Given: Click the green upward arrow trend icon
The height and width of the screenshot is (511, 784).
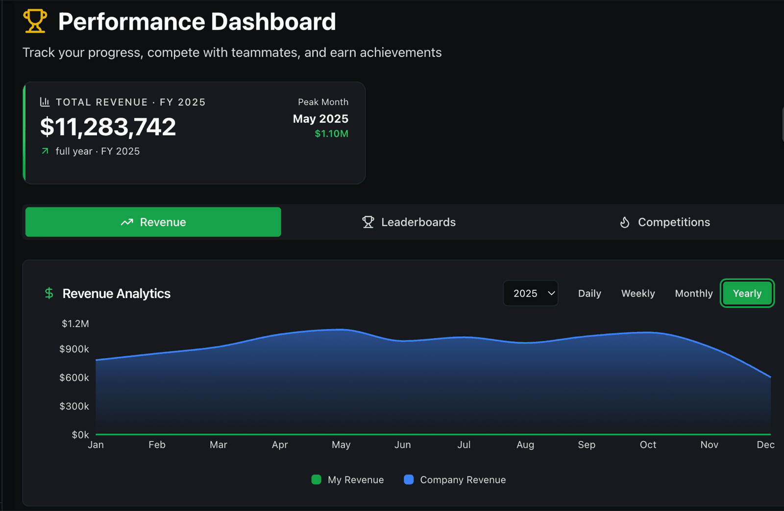Looking at the screenshot, I should [45, 151].
